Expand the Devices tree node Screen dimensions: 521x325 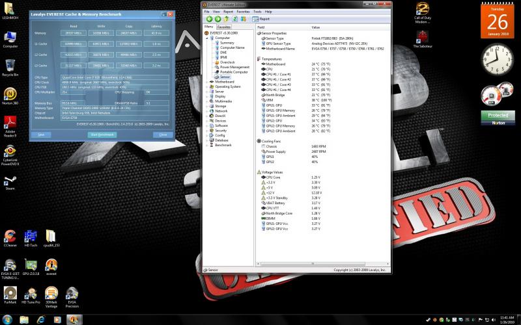[x=206, y=121]
